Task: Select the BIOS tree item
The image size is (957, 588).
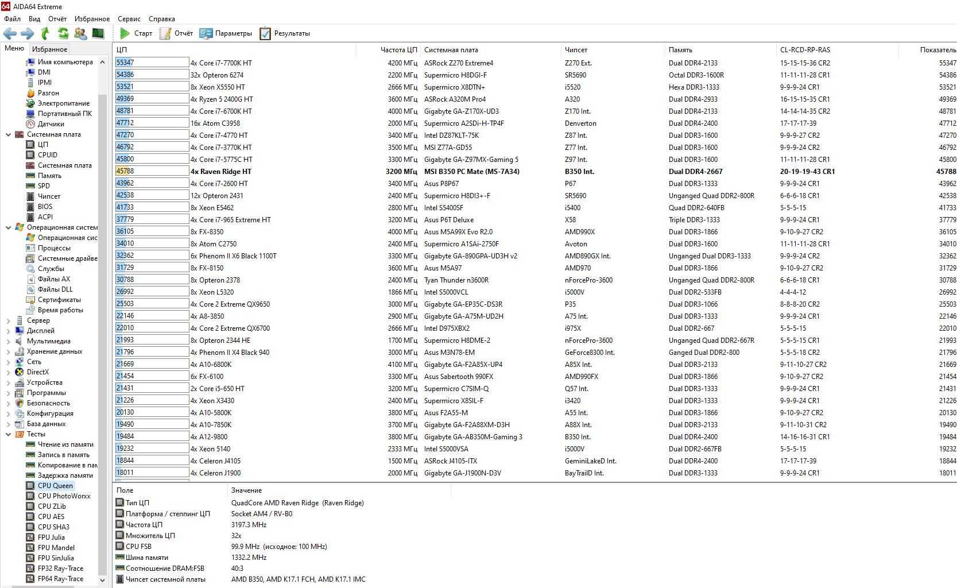Action: point(45,207)
